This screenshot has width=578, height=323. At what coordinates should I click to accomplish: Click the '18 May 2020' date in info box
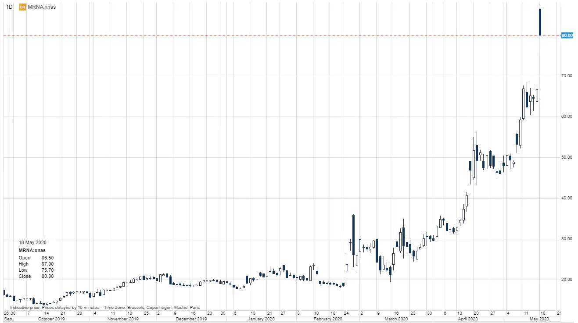pyautogui.click(x=32, y=242)
